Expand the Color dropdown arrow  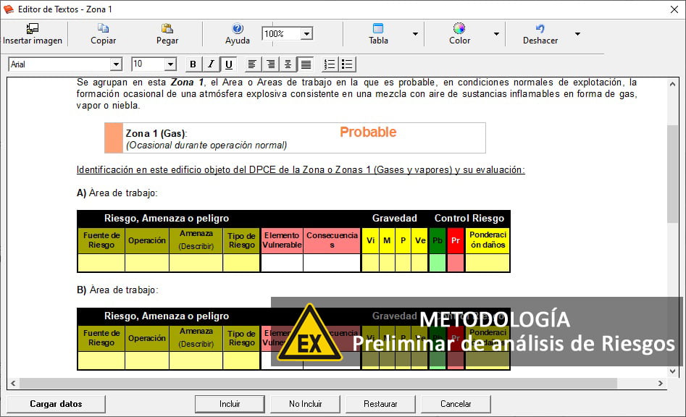click(x=496, y=33)
